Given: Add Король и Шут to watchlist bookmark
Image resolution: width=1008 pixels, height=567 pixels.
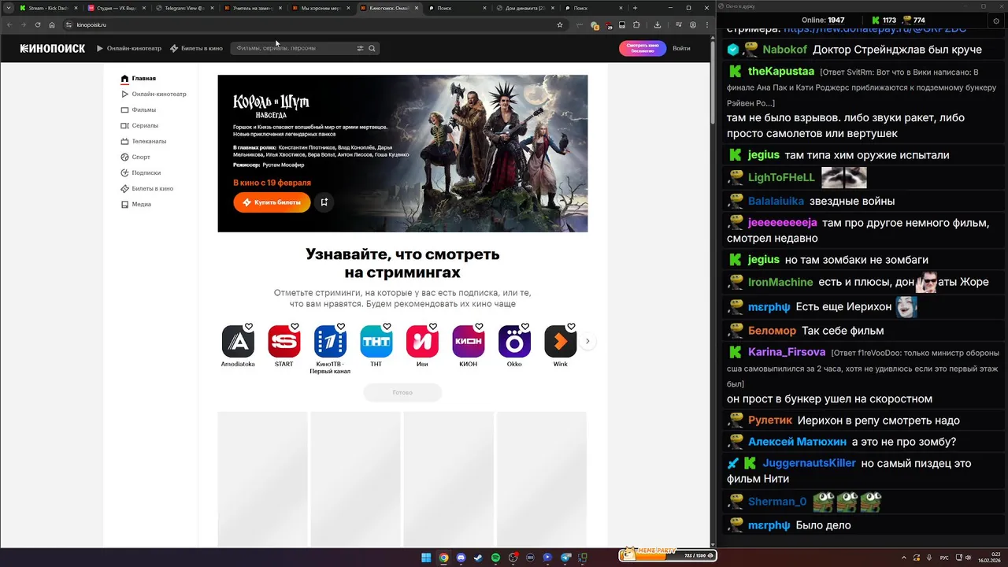Looking at the screenshot, I should 324,202.
